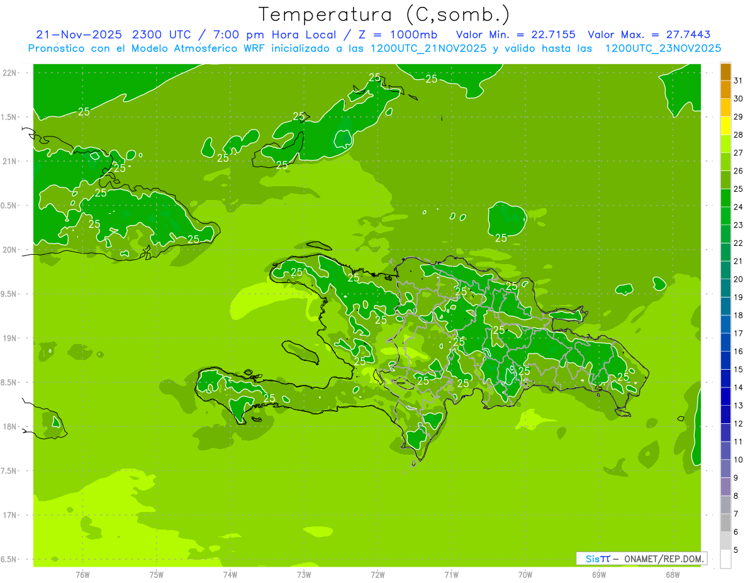This screenshot has height=583, width=755.
Task: Click the legend value 24
Action: tap(738, 207)
